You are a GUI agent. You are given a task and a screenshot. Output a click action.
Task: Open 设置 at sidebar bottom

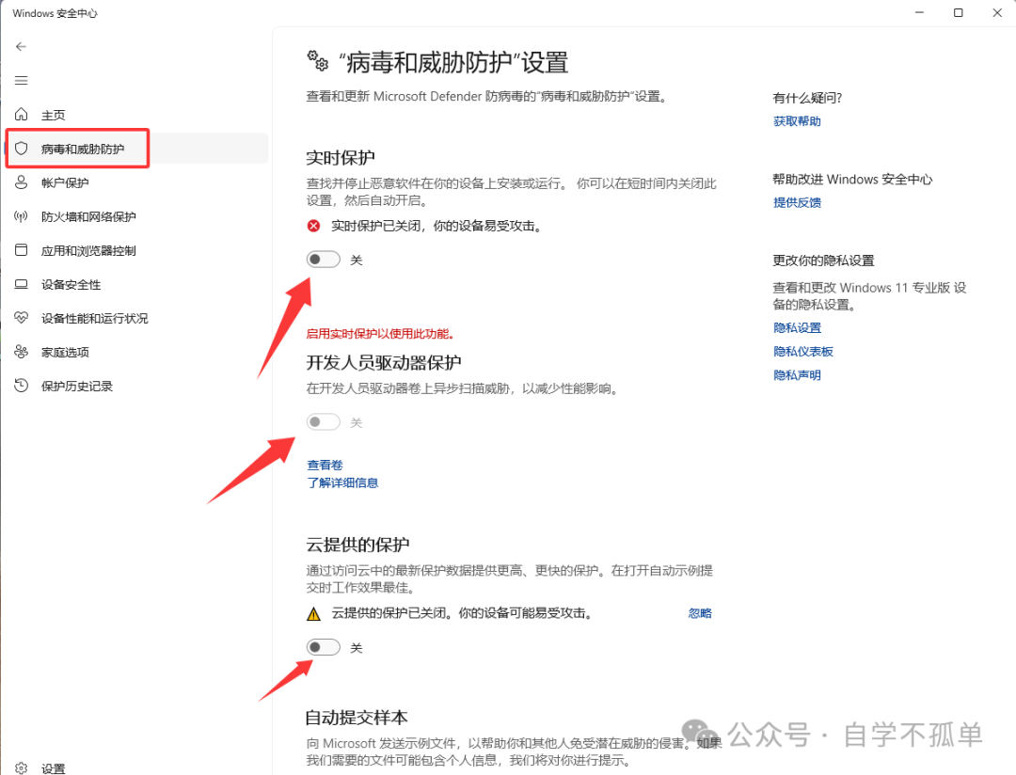point(53,768)
